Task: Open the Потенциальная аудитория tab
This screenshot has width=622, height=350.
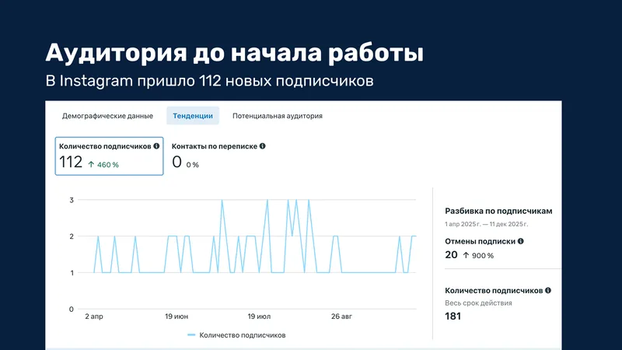Action: tap(278, 116)
